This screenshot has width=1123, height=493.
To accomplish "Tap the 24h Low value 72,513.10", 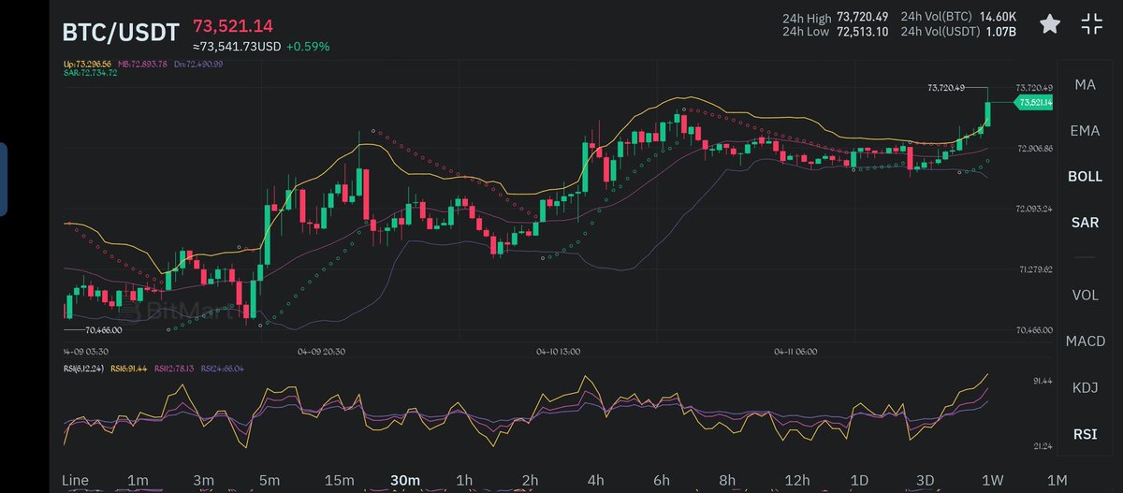I will click(x=864, y=32).
